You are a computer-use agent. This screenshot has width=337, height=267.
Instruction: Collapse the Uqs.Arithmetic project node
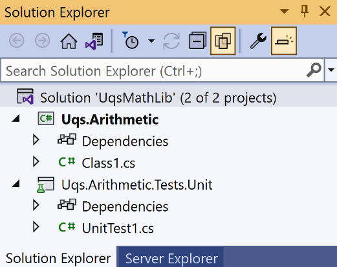[16, 119]
